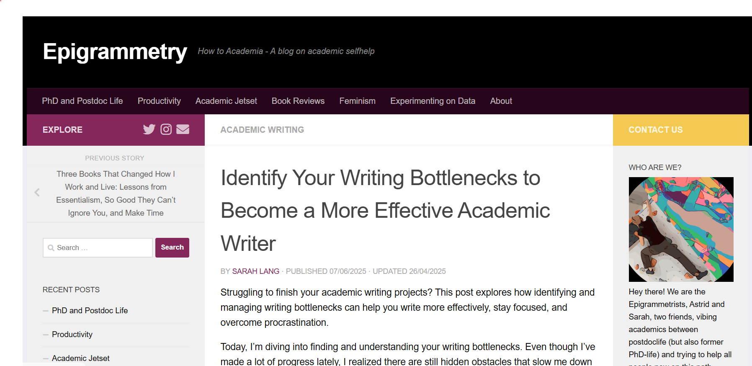Click the purple Search button
This screenshot has height=366, width=752.
coord(172,247)
